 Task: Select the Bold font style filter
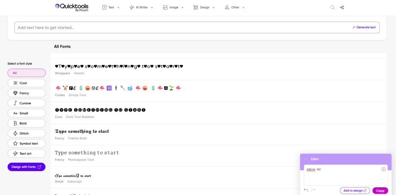27,123
